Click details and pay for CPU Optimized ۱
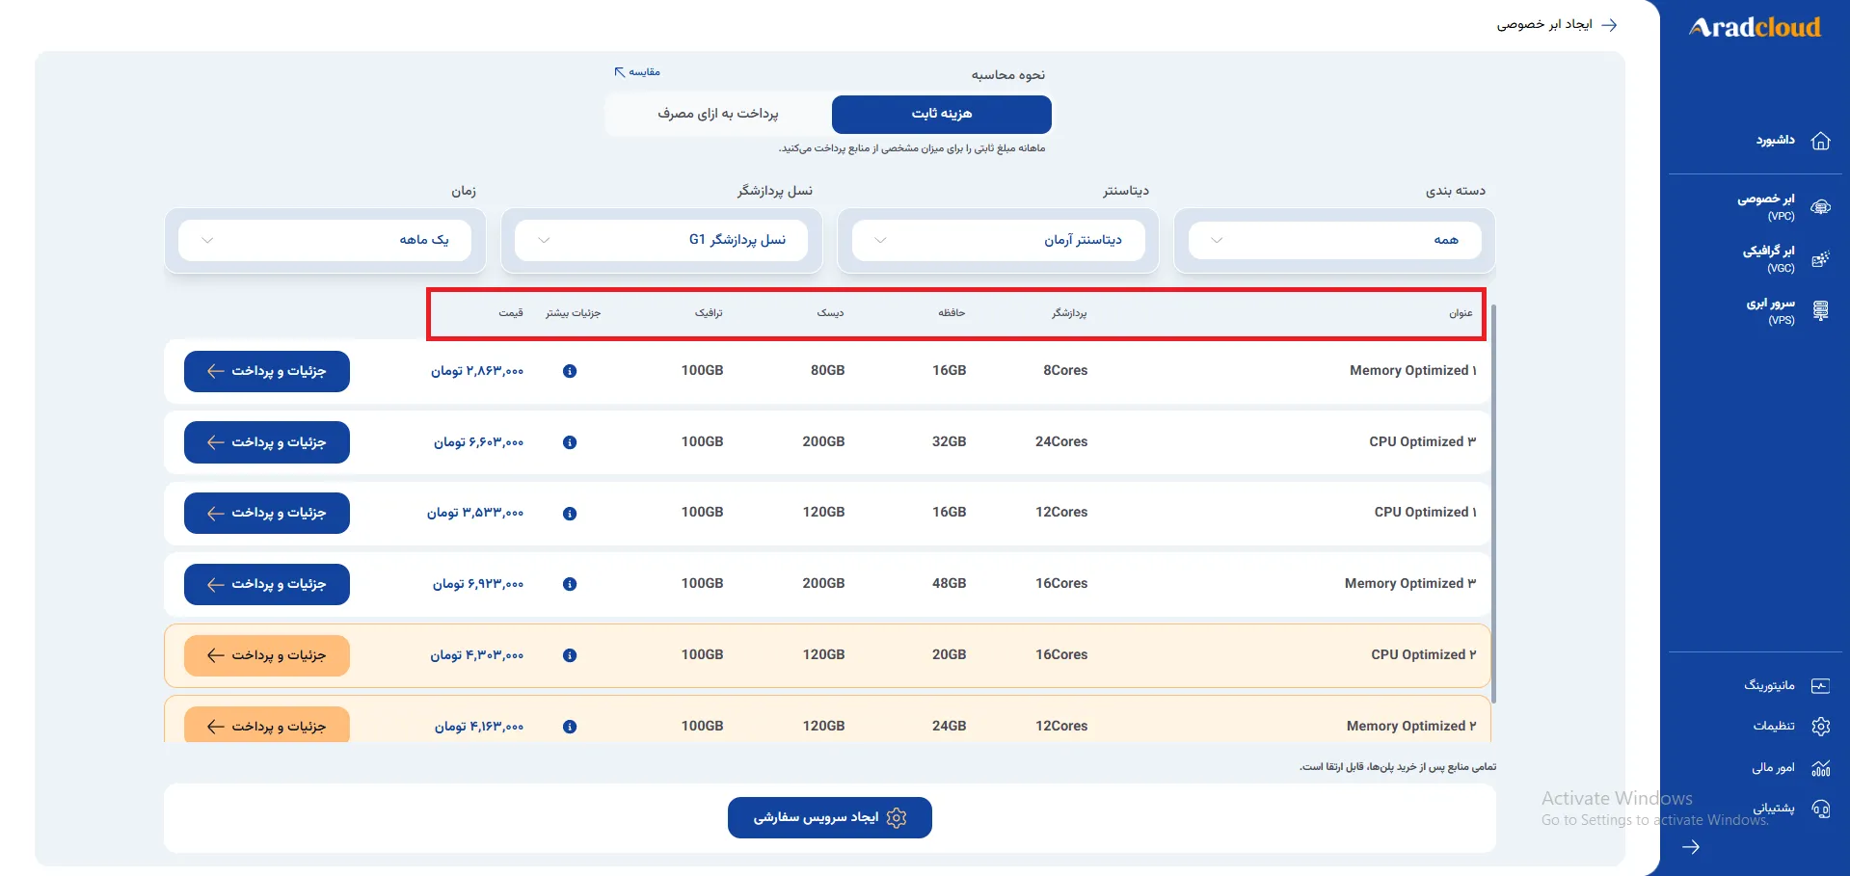 [267, 513]
